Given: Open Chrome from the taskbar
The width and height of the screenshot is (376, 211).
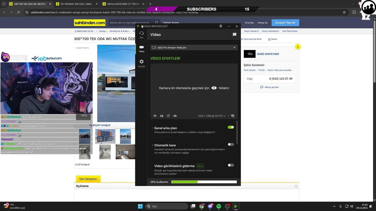Looking at the screenshot, I should click(x=202, y=206).
